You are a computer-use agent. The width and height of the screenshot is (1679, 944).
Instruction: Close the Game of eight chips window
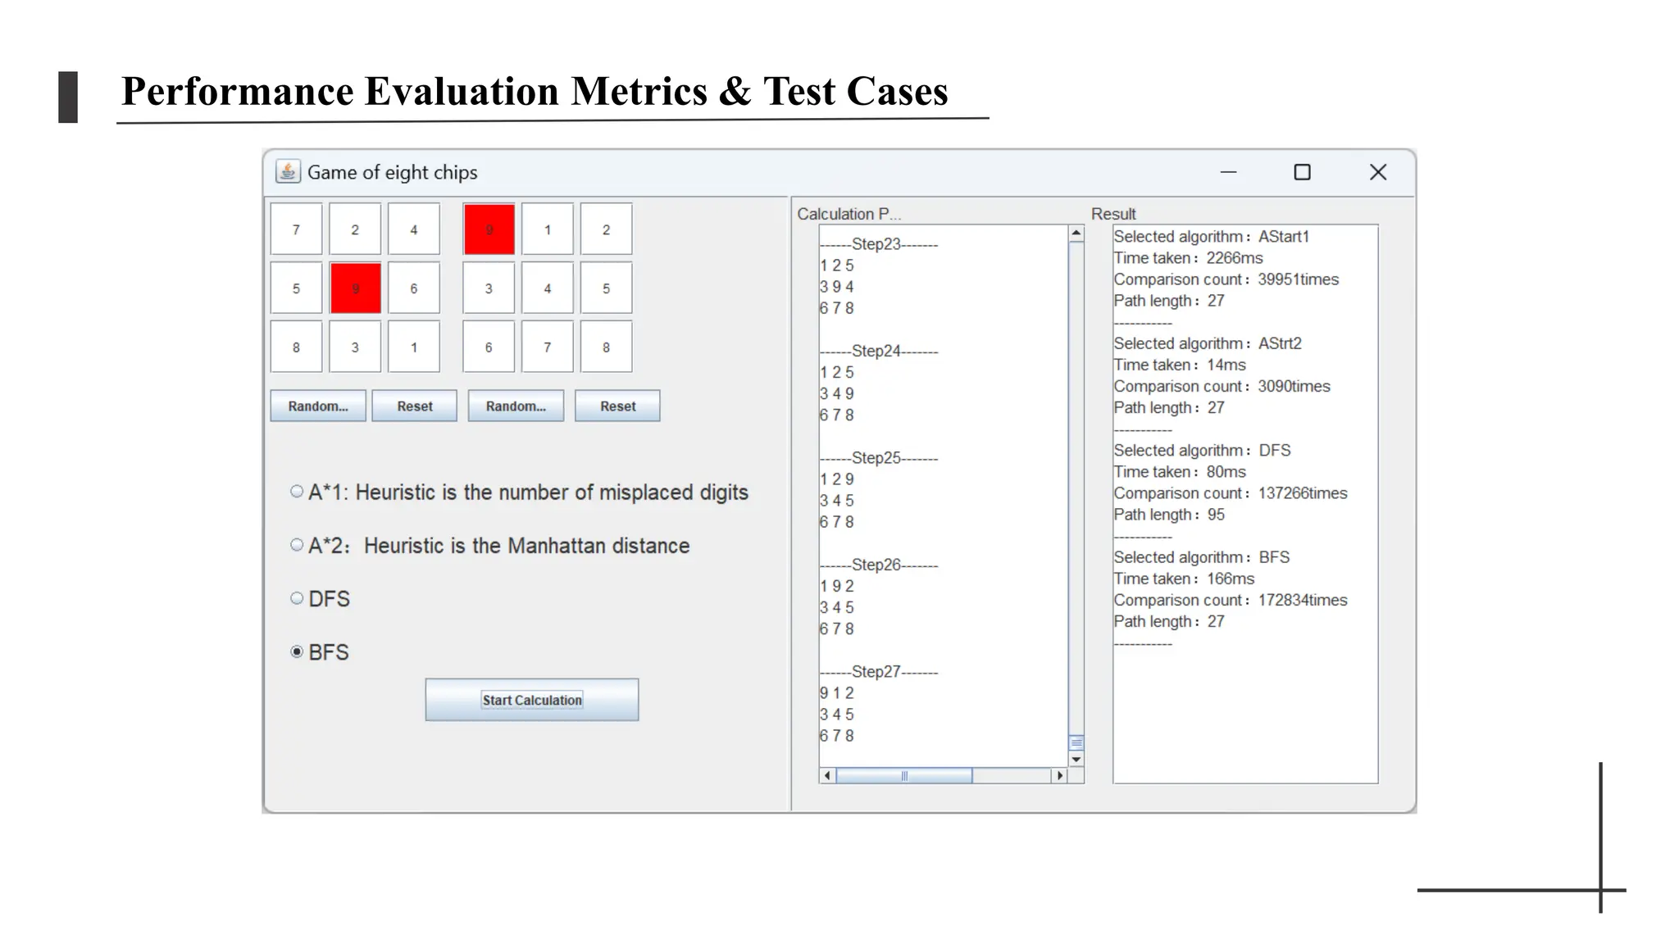[1378, 172]
